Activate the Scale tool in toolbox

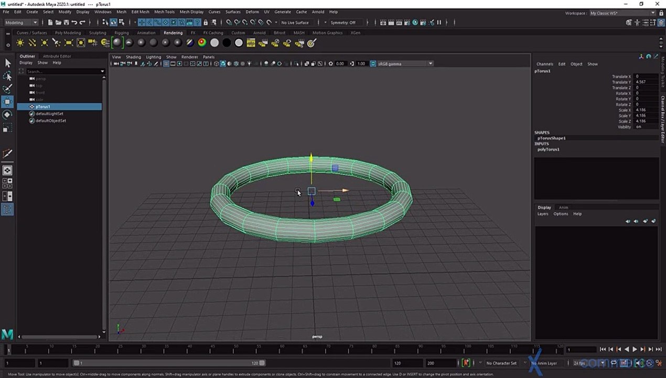(x=7, y=128)
